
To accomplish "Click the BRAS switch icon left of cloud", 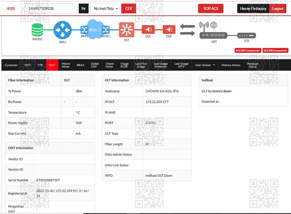I will coord(84,30).
